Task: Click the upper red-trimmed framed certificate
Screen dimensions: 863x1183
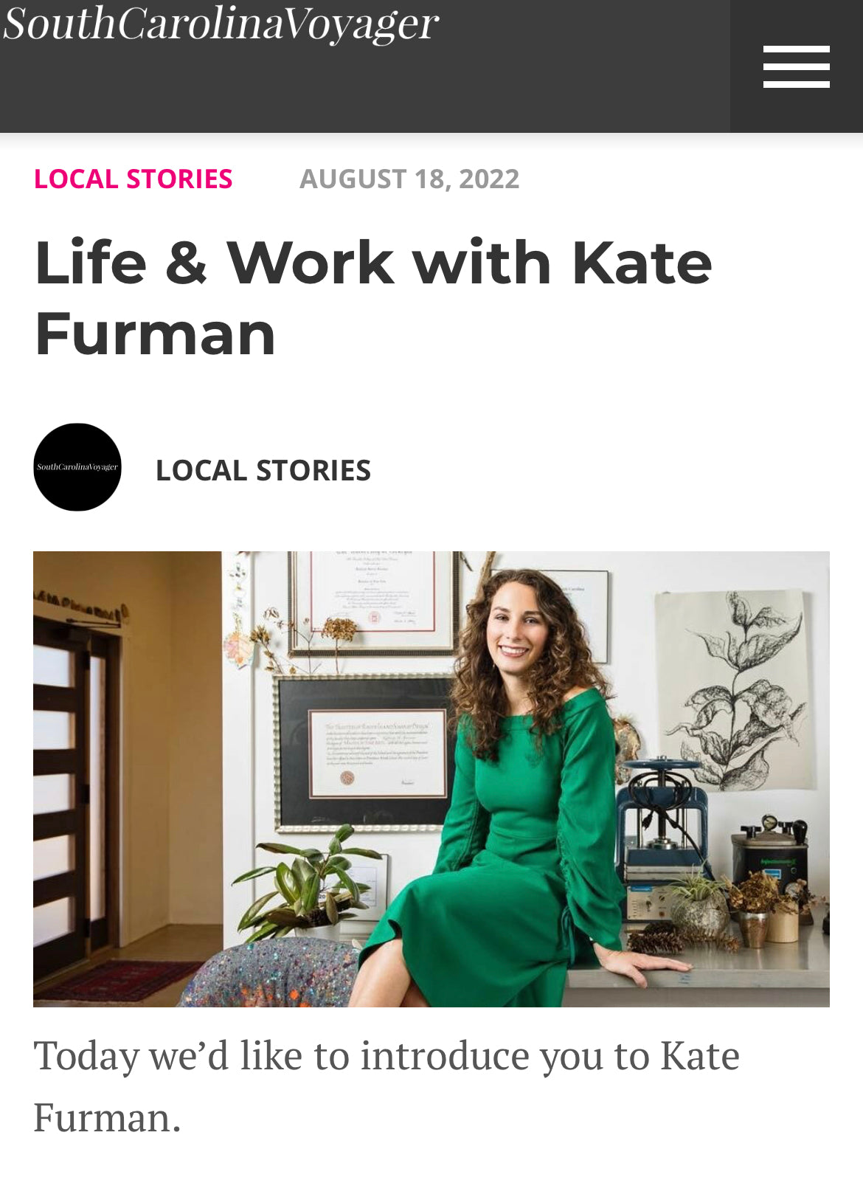Action: 375,601
